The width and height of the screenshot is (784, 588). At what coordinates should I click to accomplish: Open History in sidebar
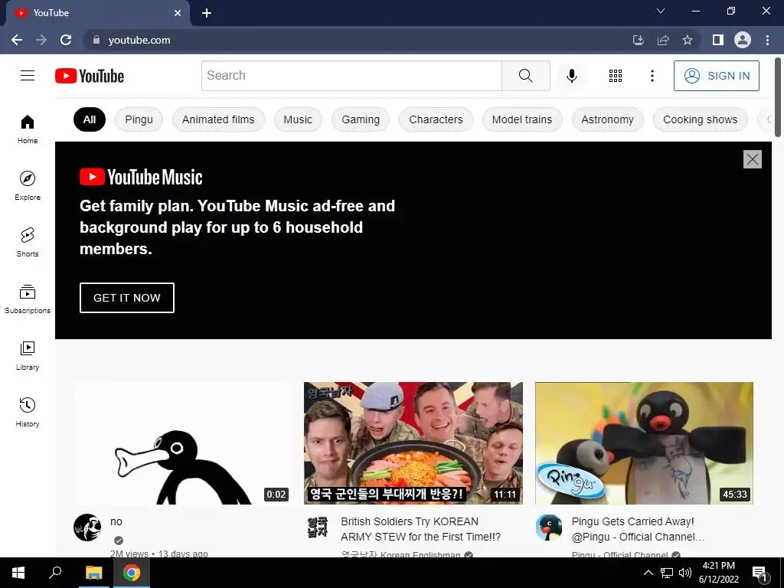28,413
